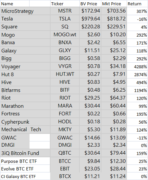Click Voyager's 4288% return cell
The width and height of the screenshot is (148, 180).
pos(137,67)
